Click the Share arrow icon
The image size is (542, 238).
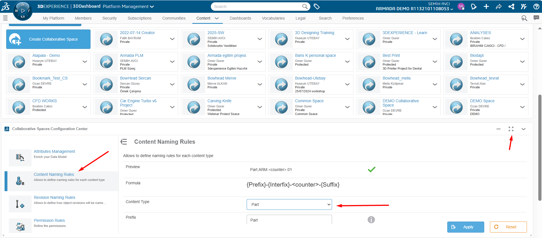pyautogui.click(x=499, y=7)
